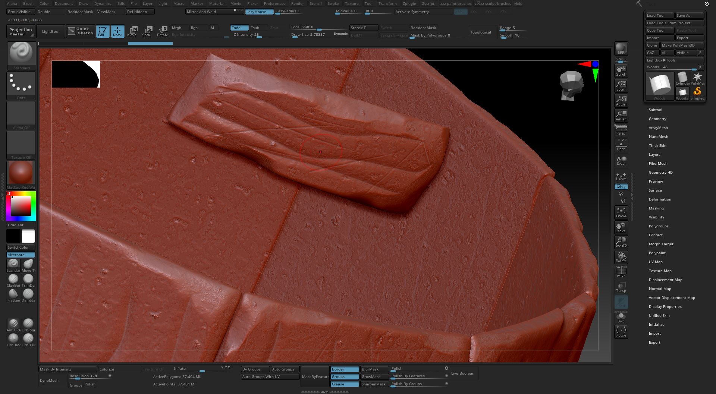Click the BPR render icon
This screenshot has height=394, width=716.
pos(621,48)
